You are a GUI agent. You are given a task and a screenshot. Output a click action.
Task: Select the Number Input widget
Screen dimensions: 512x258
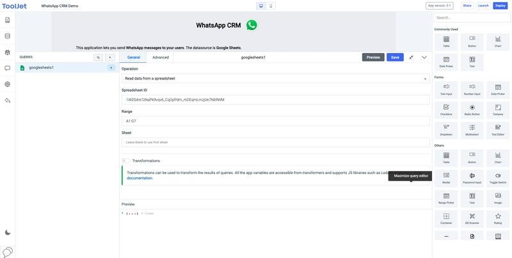click(472, 90)
